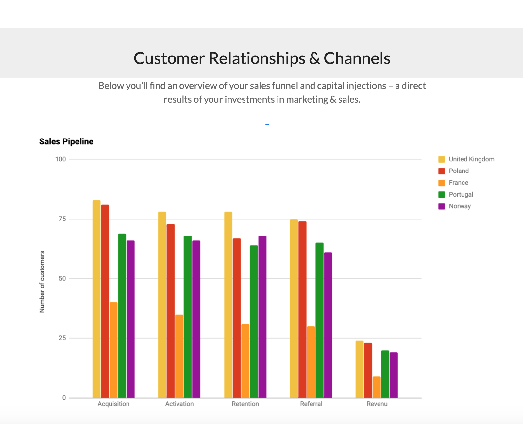The image size is (523, 424).
Task: Click the France bar in Retention
Action: click(245, 361)
